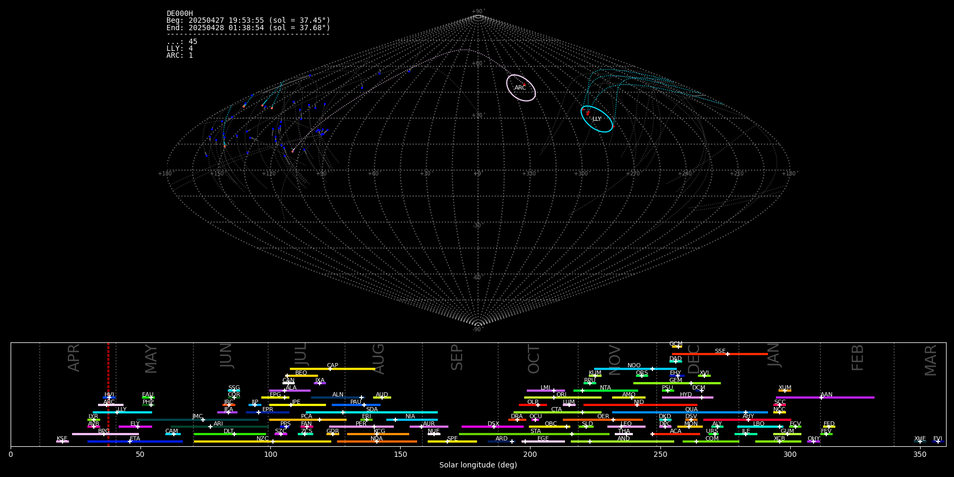The image size is (954, 477).
Task: Click the orange OER shower bar
Action: click(x=603, y=420)
